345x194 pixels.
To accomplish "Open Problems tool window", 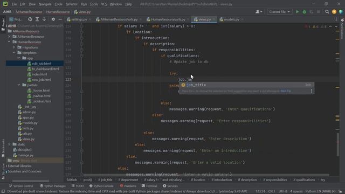I will pos(128,186).
